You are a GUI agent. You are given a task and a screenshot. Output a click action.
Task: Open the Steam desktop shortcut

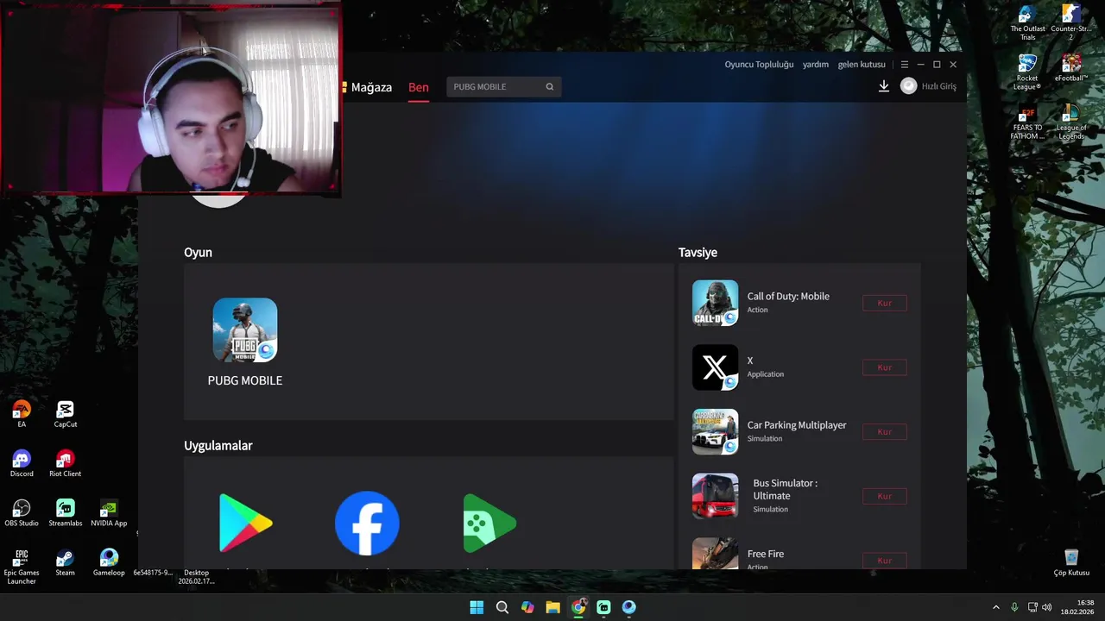[x=66, y=561]
